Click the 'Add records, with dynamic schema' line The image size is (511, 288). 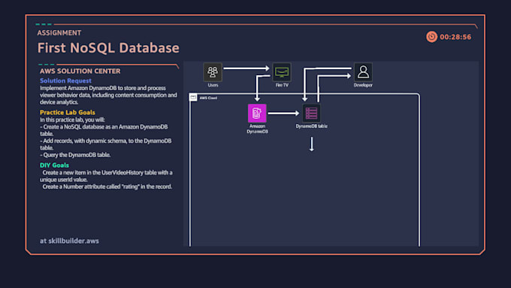pos(106,144)
